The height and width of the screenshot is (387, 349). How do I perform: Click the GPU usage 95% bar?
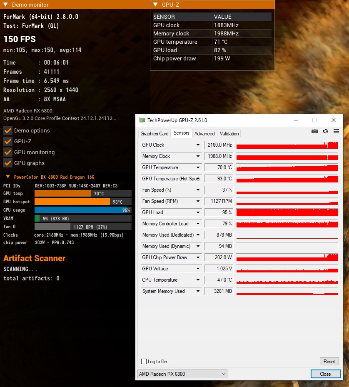click(83, 210)
